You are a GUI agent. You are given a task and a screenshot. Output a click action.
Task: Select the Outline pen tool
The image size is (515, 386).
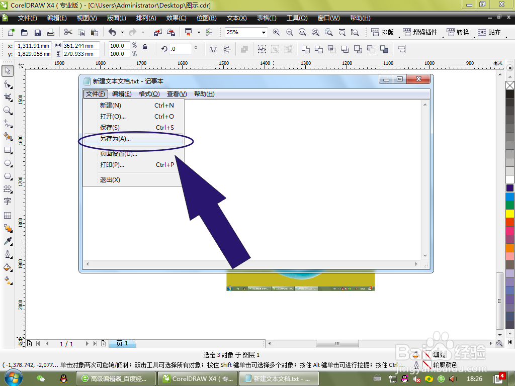point(8,254)
